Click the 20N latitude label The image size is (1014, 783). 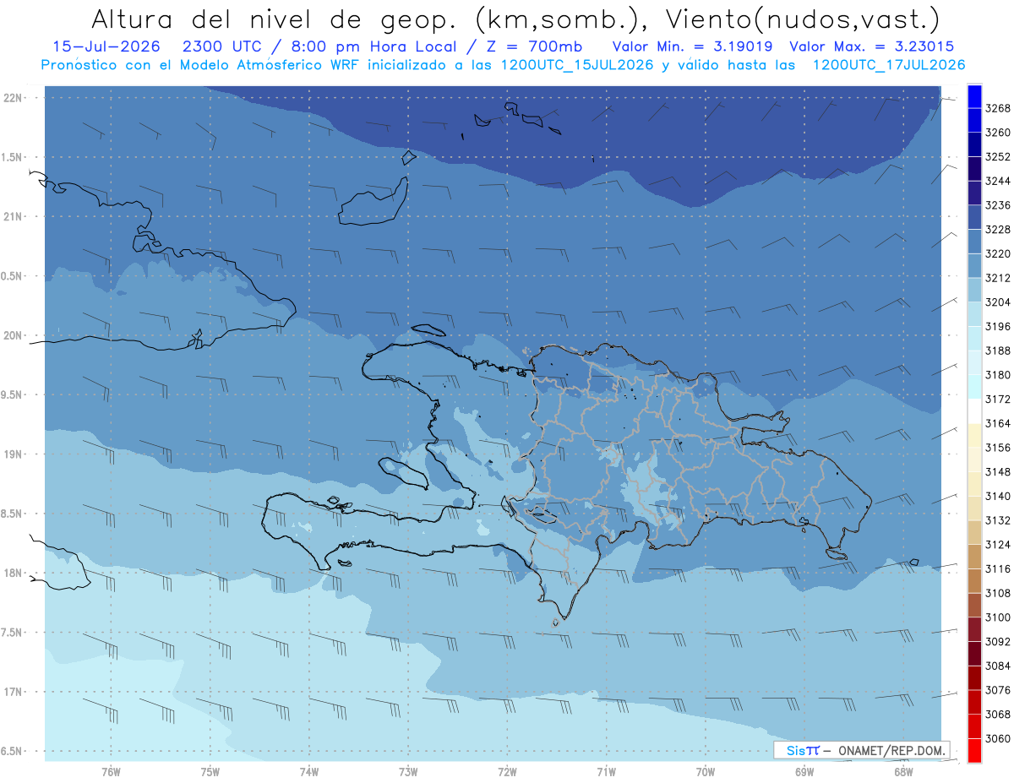(x=13, y=336)
